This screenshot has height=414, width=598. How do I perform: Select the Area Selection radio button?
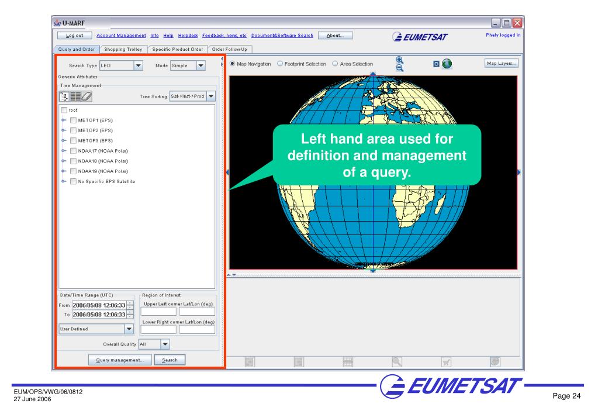pos(335,64)
